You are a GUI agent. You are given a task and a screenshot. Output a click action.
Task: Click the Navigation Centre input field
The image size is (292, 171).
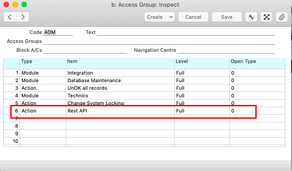click(226, 50)
